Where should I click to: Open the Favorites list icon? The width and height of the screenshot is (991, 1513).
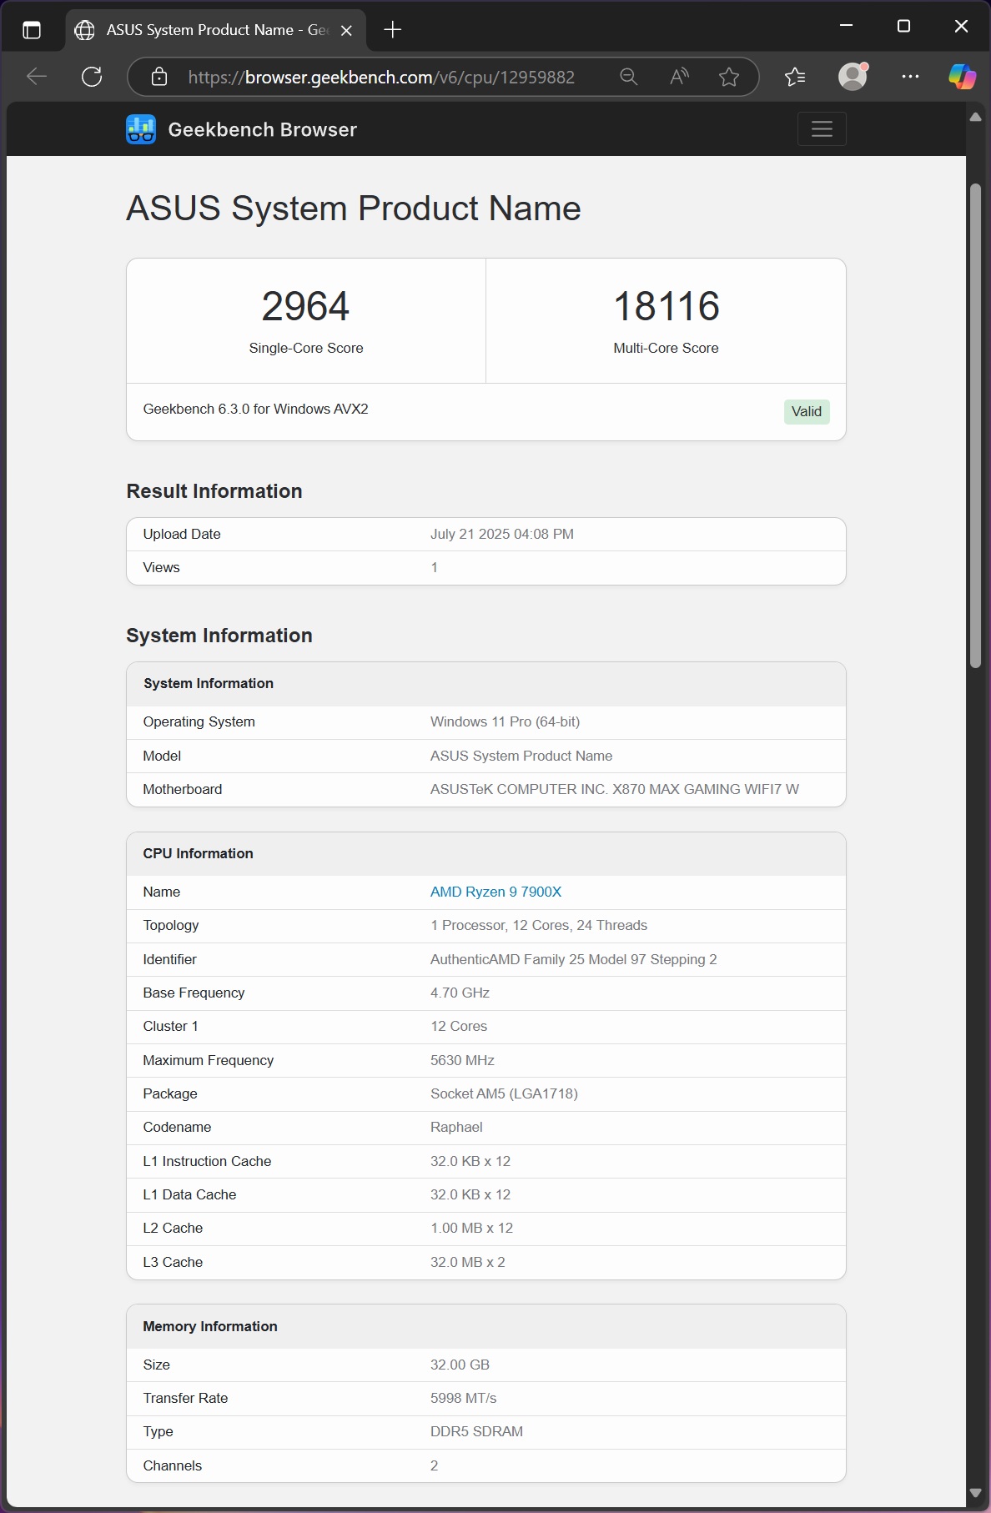[795, 77]
